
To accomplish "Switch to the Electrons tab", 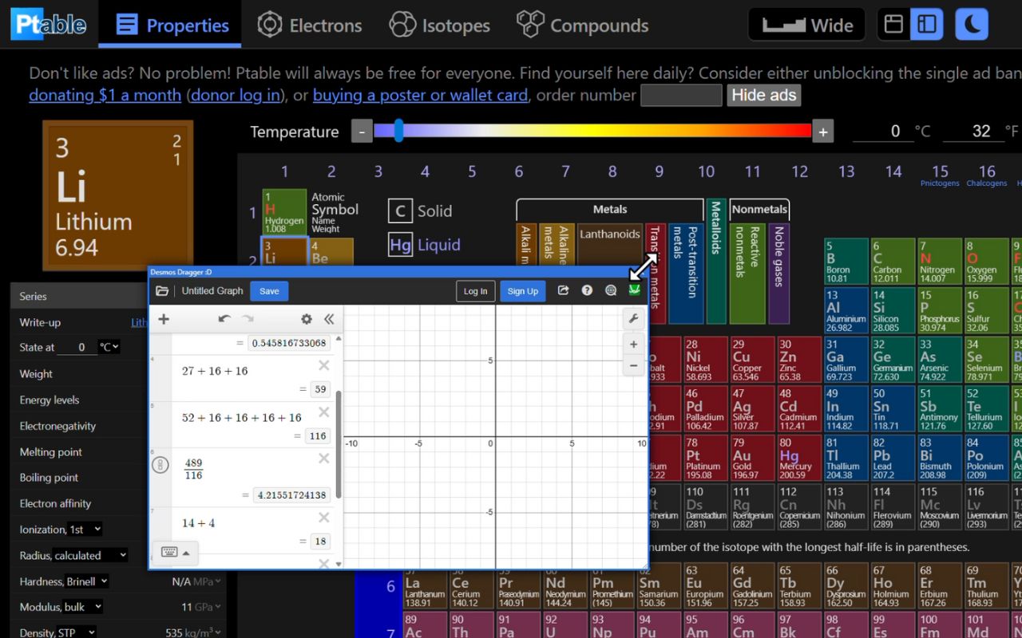I will [310, 25].
